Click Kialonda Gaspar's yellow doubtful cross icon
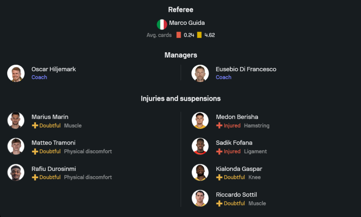 [219, 177]
